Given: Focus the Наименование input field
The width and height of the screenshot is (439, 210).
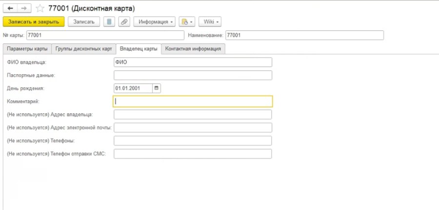Looking at the screenshot, I should (x=304, y=35).
